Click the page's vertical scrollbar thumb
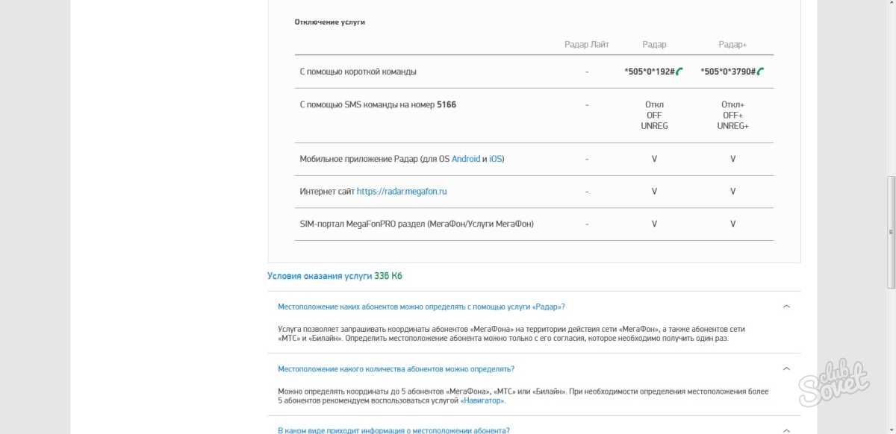The width and height of the screenshot is (896, 434). (x=890, y=231)
